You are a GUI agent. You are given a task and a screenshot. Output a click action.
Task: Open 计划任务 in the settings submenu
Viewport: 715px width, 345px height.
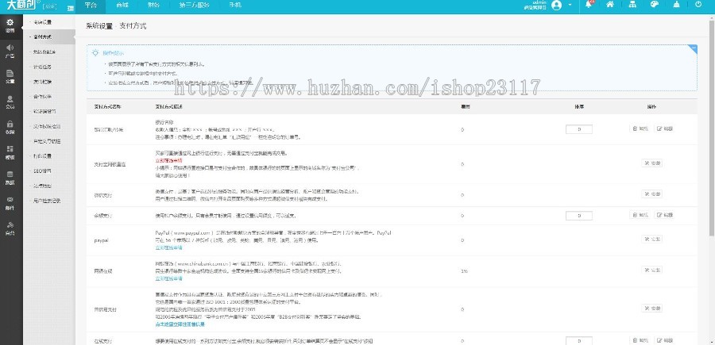coord(43,67)
